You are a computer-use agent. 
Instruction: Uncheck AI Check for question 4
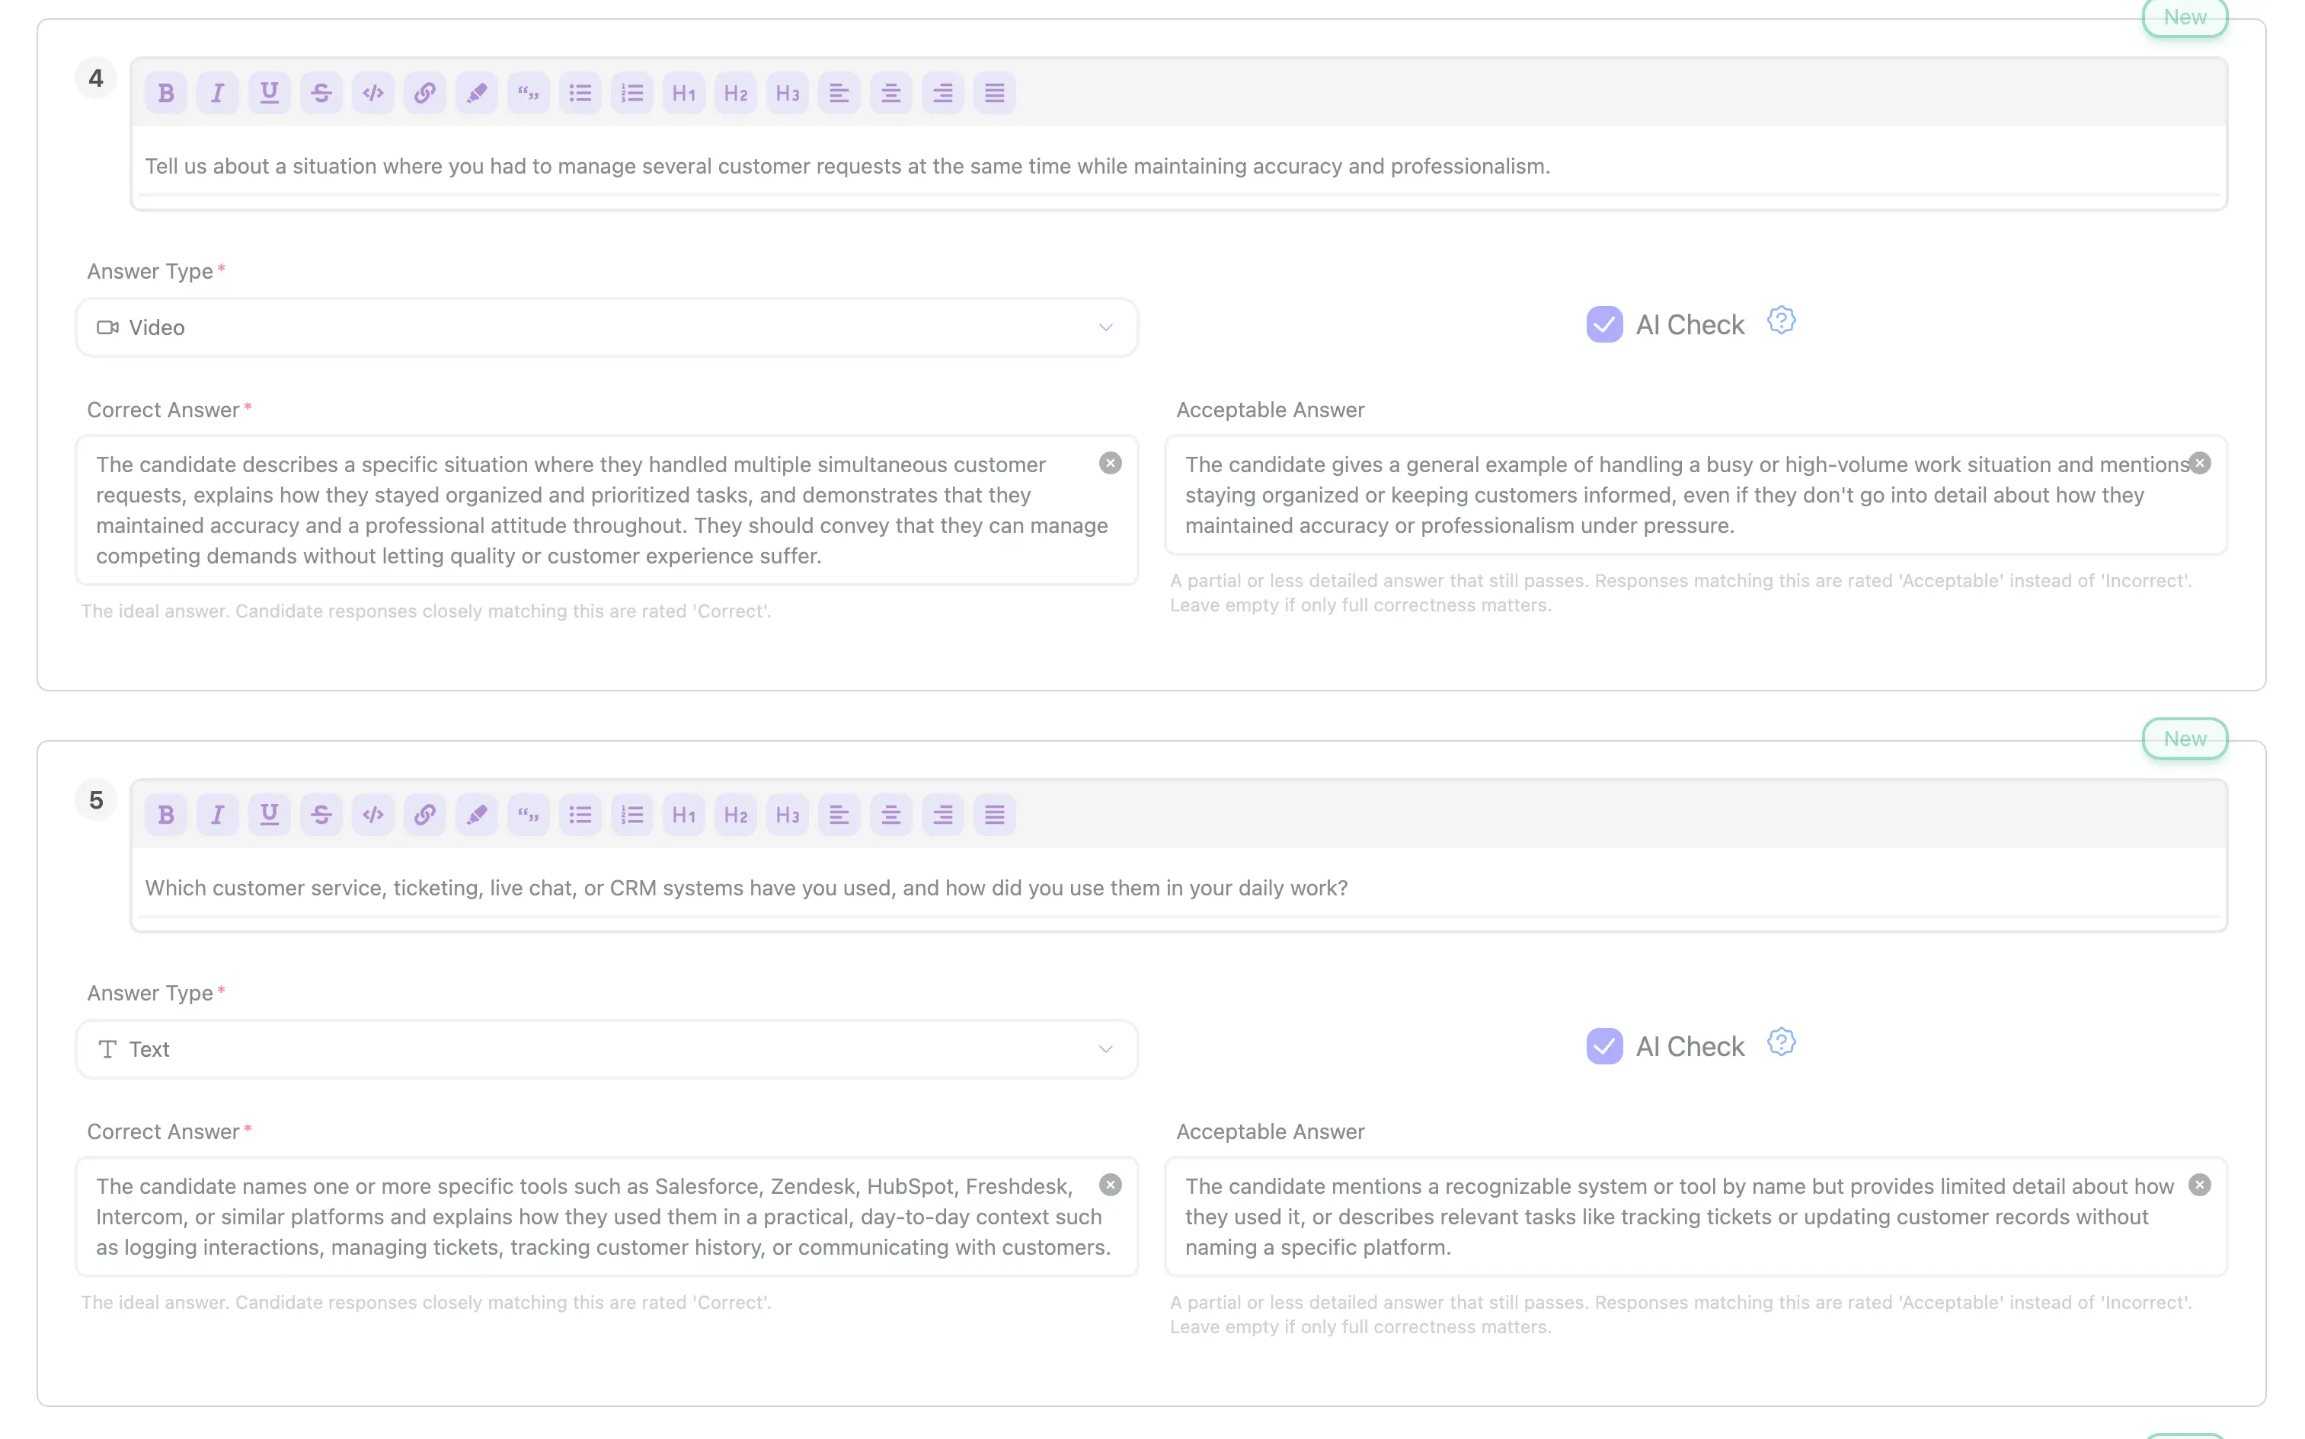coord(1604,324)
